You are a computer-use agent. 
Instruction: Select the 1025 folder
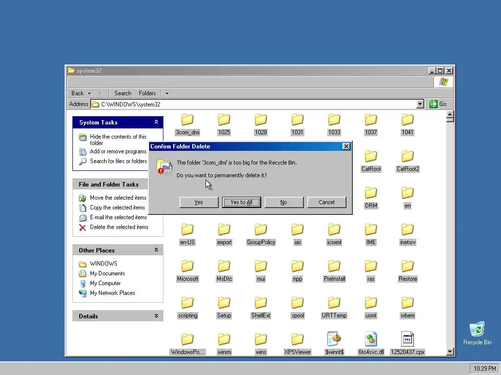pyautogui.click(x=224, y=125)
